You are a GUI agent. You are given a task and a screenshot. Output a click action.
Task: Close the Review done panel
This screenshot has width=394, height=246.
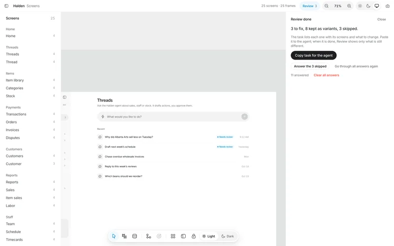click(x=381, y=19)
